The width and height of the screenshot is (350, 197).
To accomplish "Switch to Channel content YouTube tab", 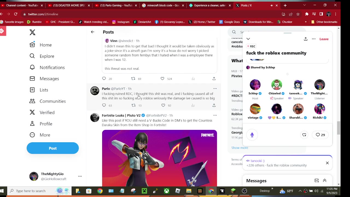I will (x=22, y=5).
